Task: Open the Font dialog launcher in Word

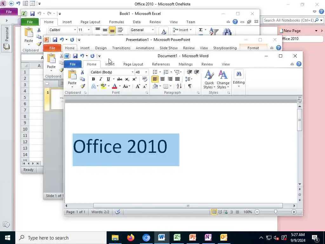Action: coord(147,93)
